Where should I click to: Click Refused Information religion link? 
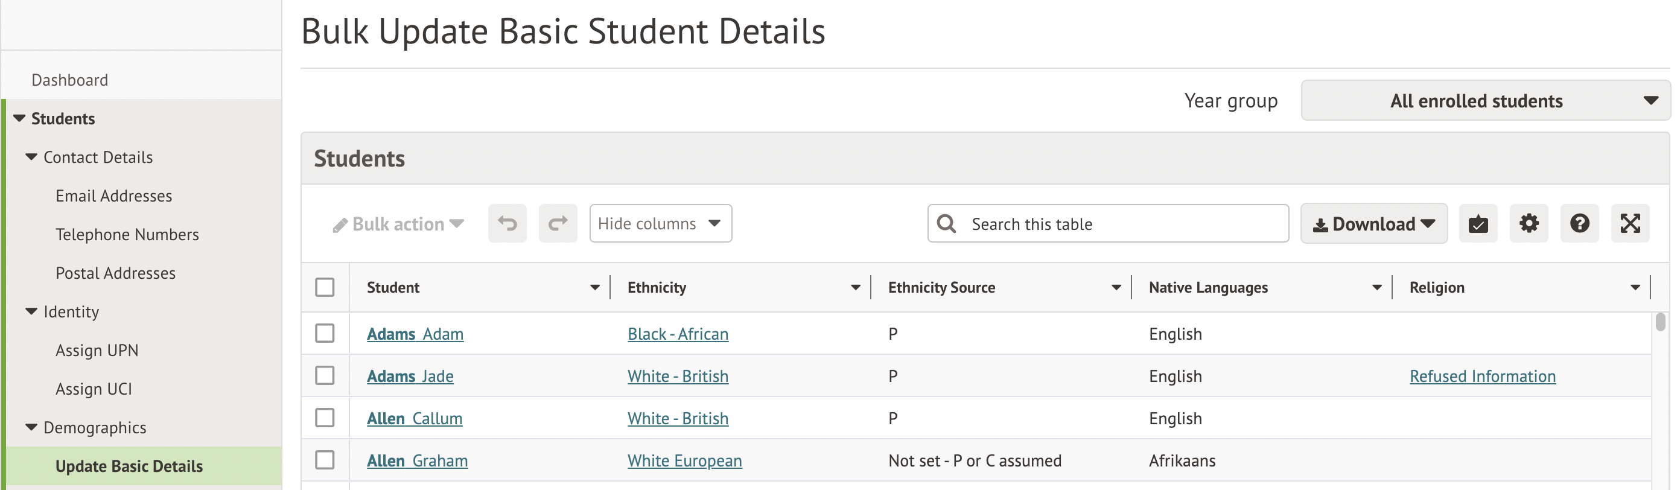pos(1483,377)
